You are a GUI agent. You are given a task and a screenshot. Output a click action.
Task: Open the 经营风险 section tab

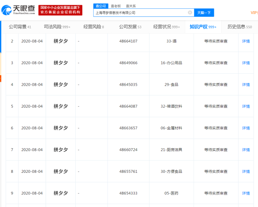[94, 27]
